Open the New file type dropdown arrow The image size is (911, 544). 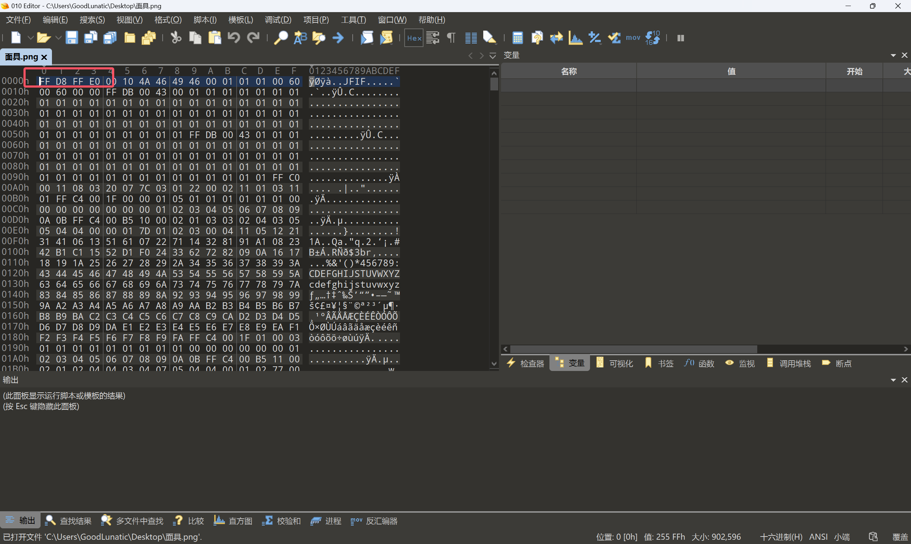[x=30, y=38]
